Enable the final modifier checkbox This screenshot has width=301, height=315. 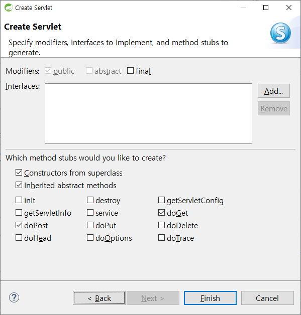(x=130, y=71)
